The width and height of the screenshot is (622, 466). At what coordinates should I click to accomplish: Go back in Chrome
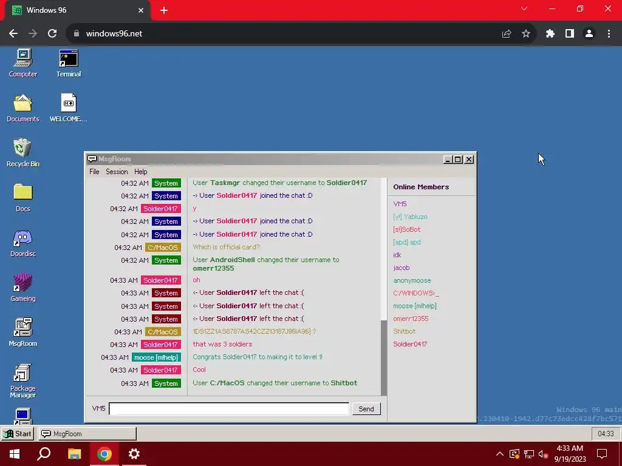[13, 33]
